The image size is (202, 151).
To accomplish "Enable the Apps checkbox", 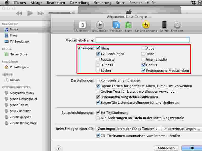I will pyautogui.click(x=143, y=48).
